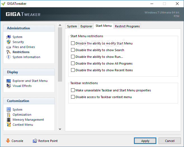Open Memory Management settings

coord(28,120)
